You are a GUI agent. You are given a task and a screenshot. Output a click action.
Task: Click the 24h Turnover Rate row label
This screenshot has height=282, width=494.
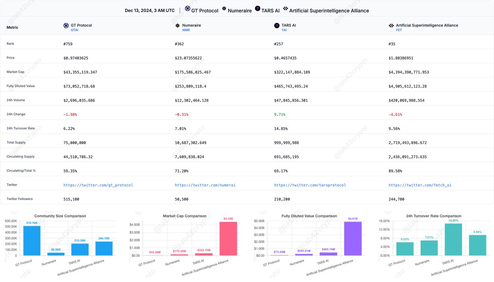(21, 128)
